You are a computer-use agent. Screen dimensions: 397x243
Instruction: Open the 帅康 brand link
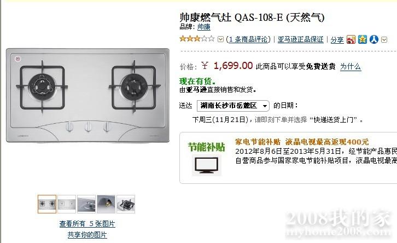(203, 27)
